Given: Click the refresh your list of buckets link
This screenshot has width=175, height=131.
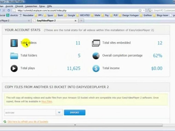Looking at the screenshot, I should (28, 121).
